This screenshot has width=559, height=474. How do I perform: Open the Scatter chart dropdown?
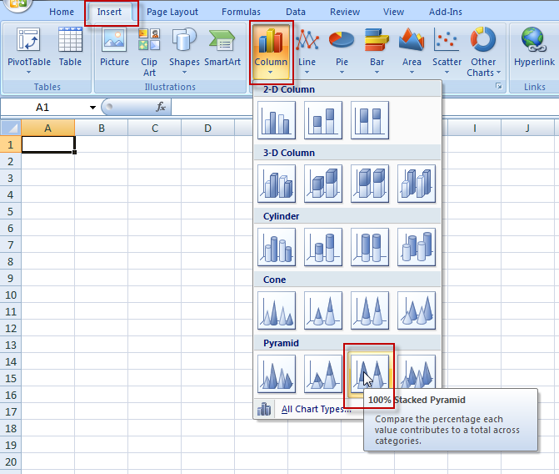pos(447,52)
